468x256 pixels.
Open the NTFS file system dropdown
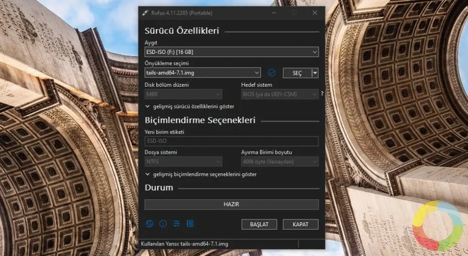(183, 162)
